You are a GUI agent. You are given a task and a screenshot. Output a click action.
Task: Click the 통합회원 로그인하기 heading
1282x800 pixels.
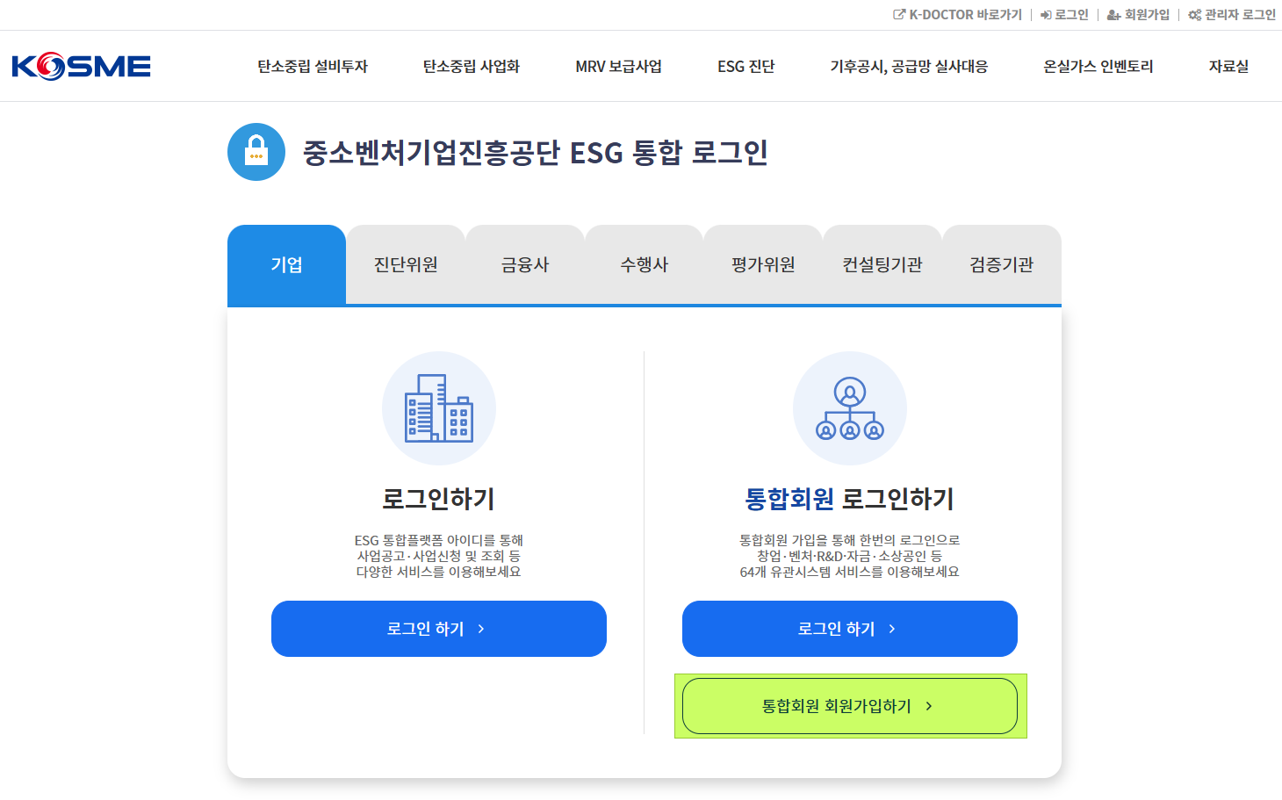(x=850, y=499)
